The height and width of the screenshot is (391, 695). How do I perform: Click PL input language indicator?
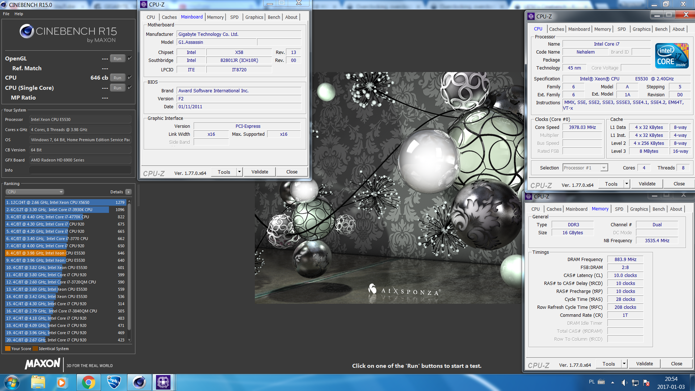591,382
